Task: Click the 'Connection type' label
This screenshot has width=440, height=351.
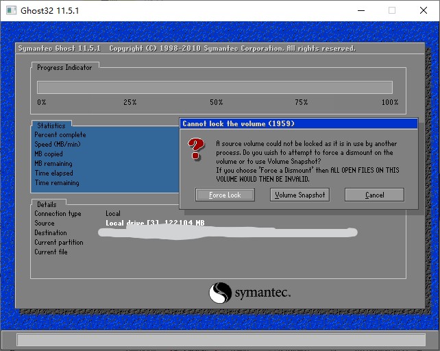Action: pyautogui.click(x=58, y=214)
